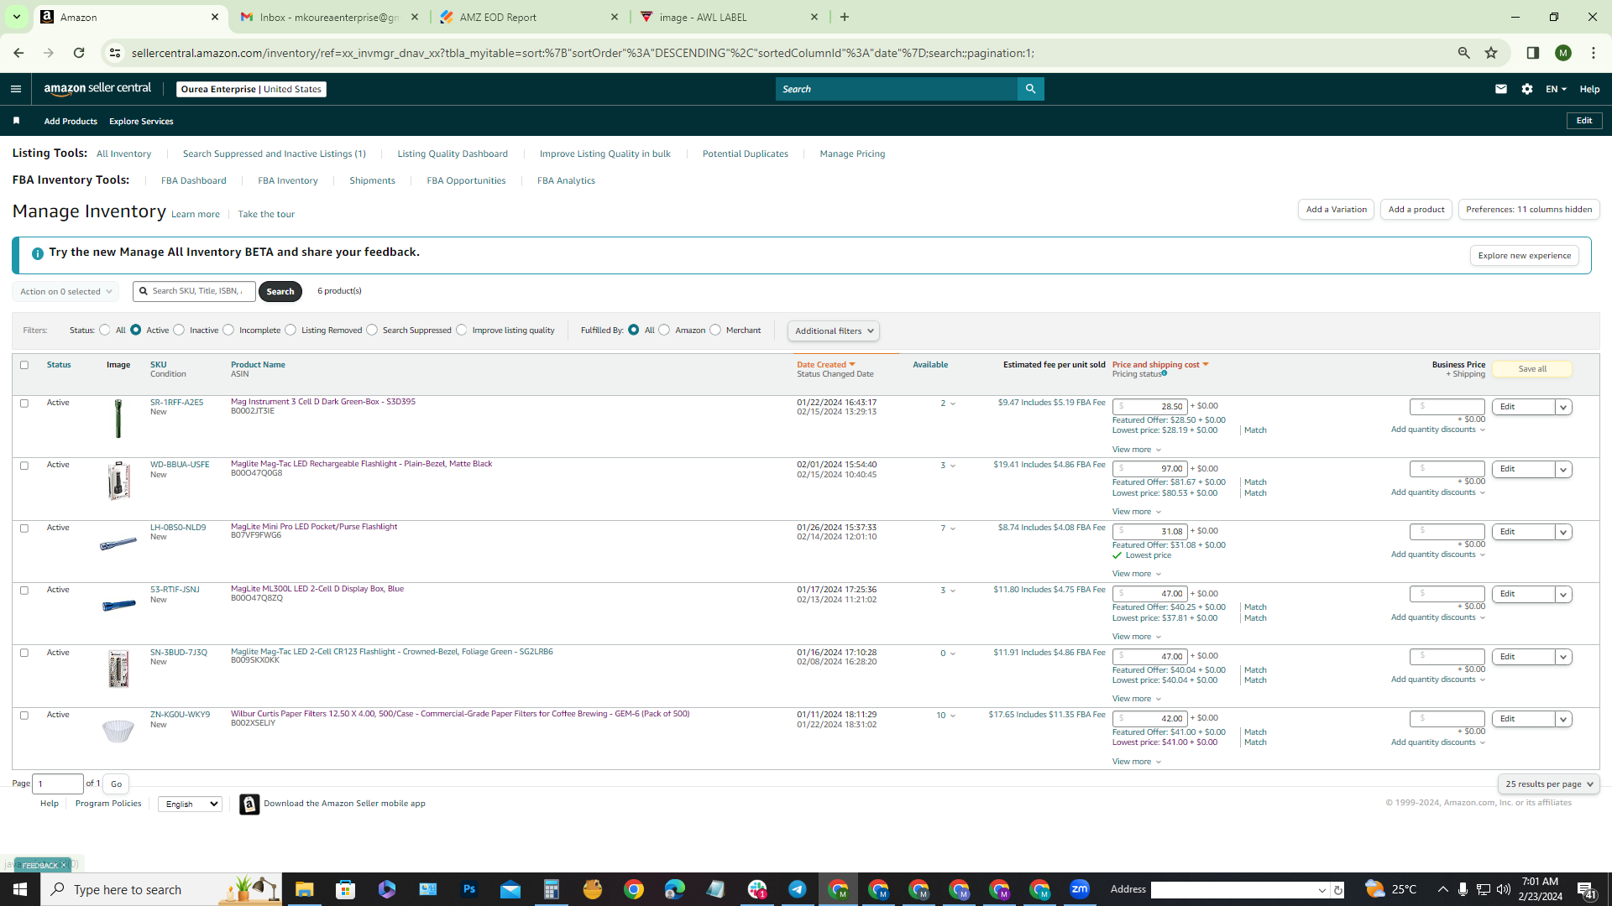1612x906 pixels.
Task: Click the info icon in BETA banner
Action: [37, 253]
